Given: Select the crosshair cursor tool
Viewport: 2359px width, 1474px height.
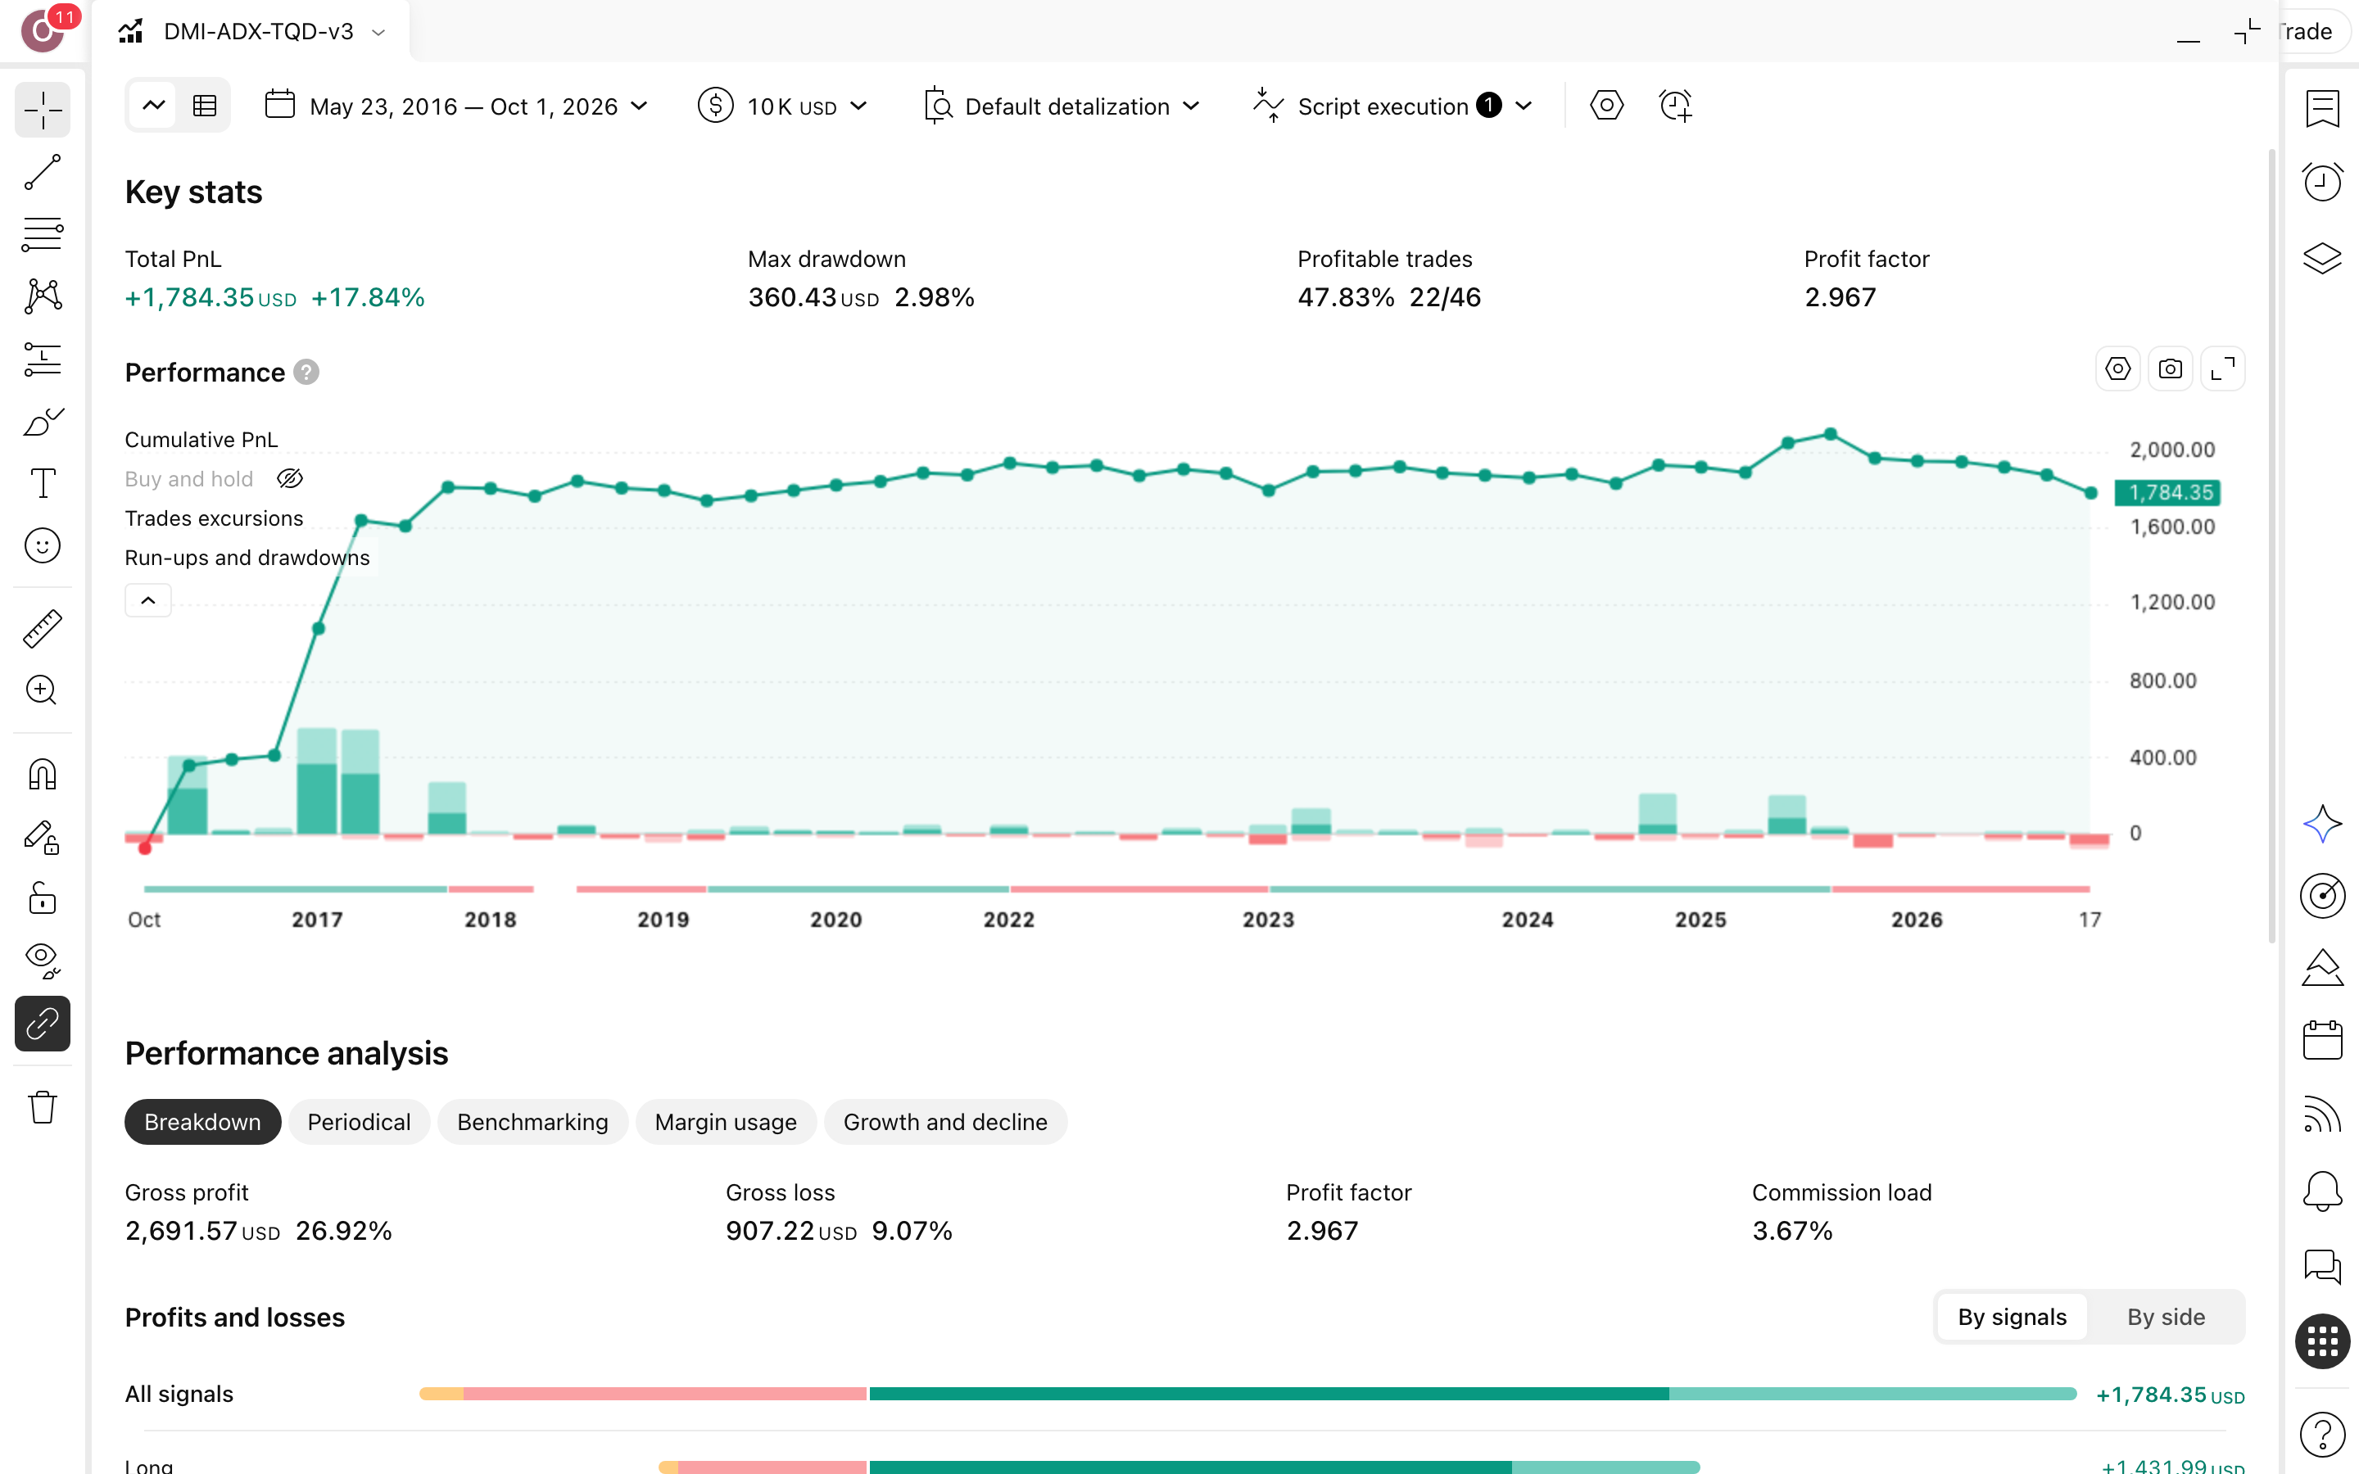Looking at the screenshot, I should click(43, 111).
